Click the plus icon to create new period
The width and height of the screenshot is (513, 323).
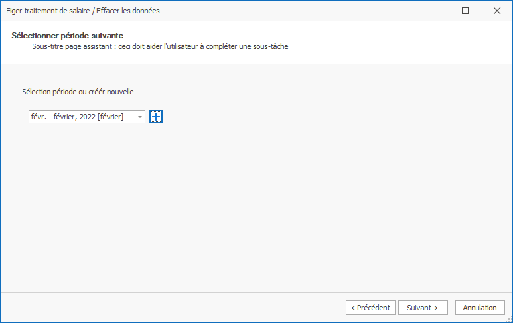156,117
